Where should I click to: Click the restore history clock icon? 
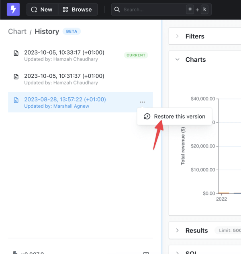147,117
